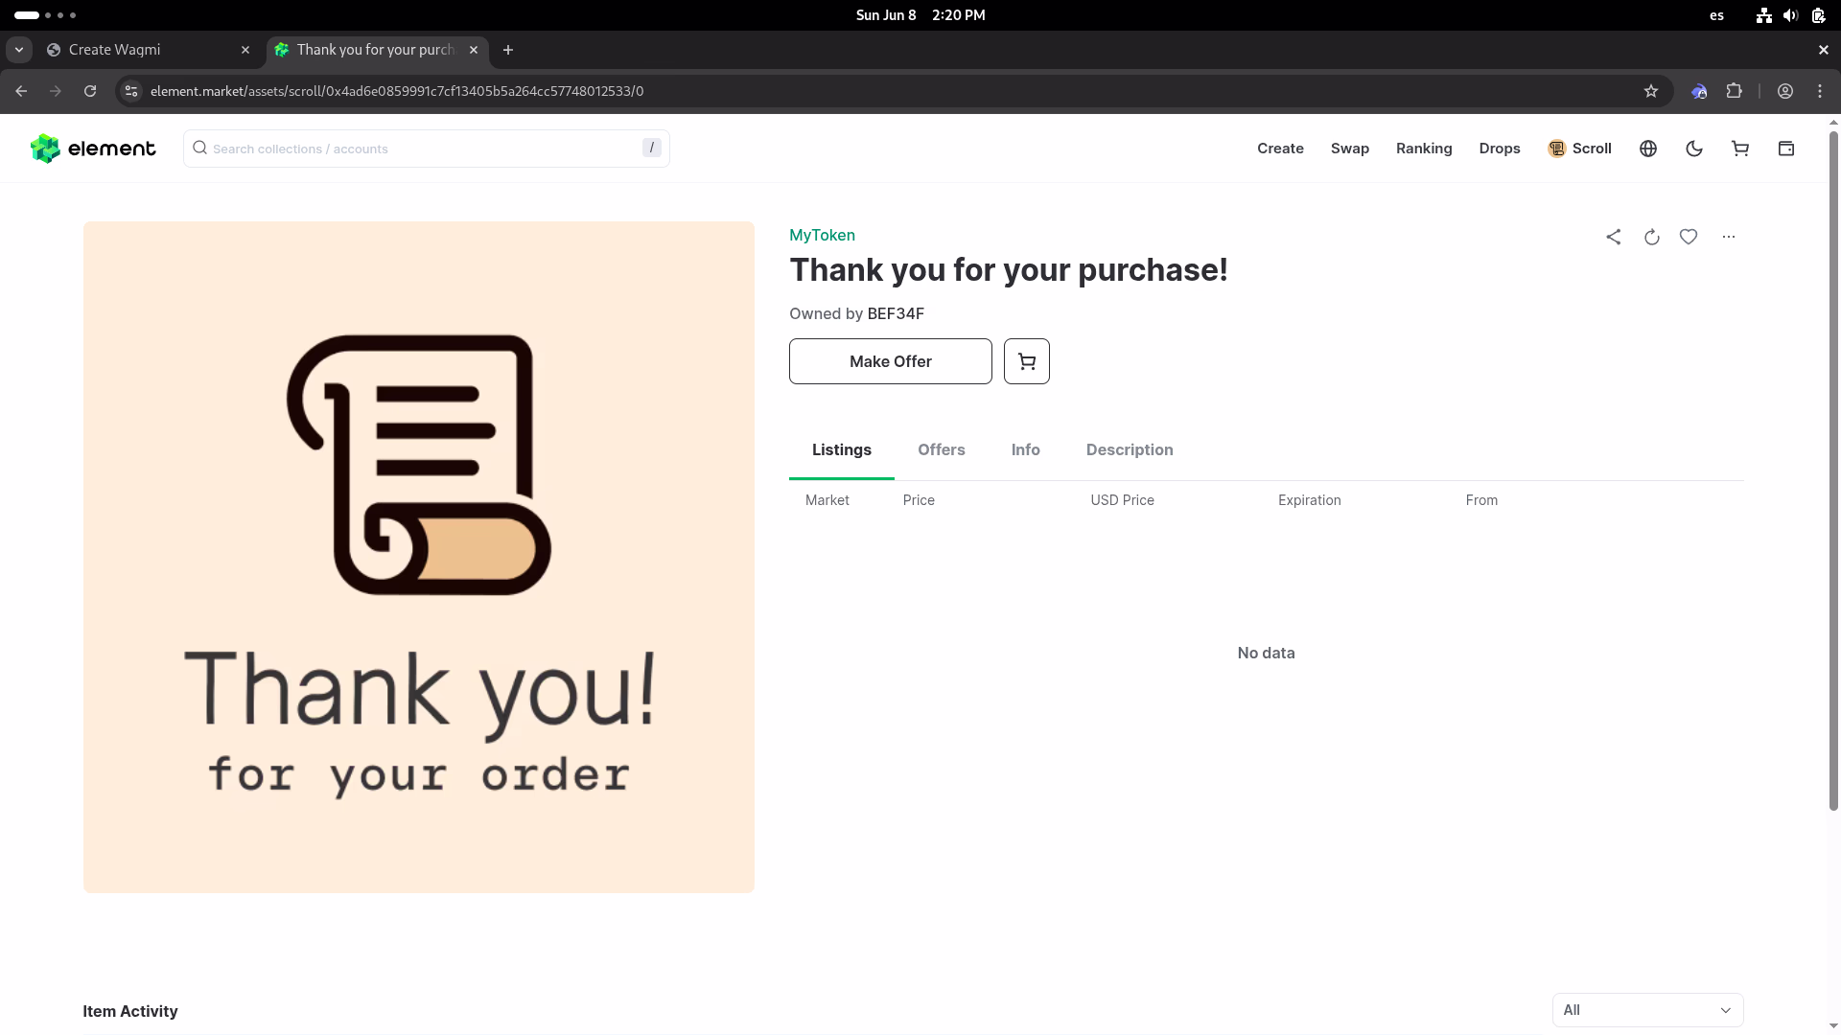Switch to the Description tab
Viewport: 1841px width, 1035px height.
1129,449
